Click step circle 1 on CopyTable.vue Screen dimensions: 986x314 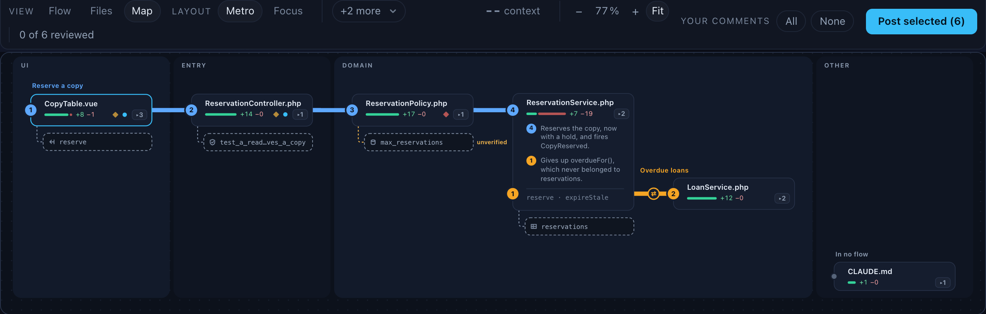(31, 110)
